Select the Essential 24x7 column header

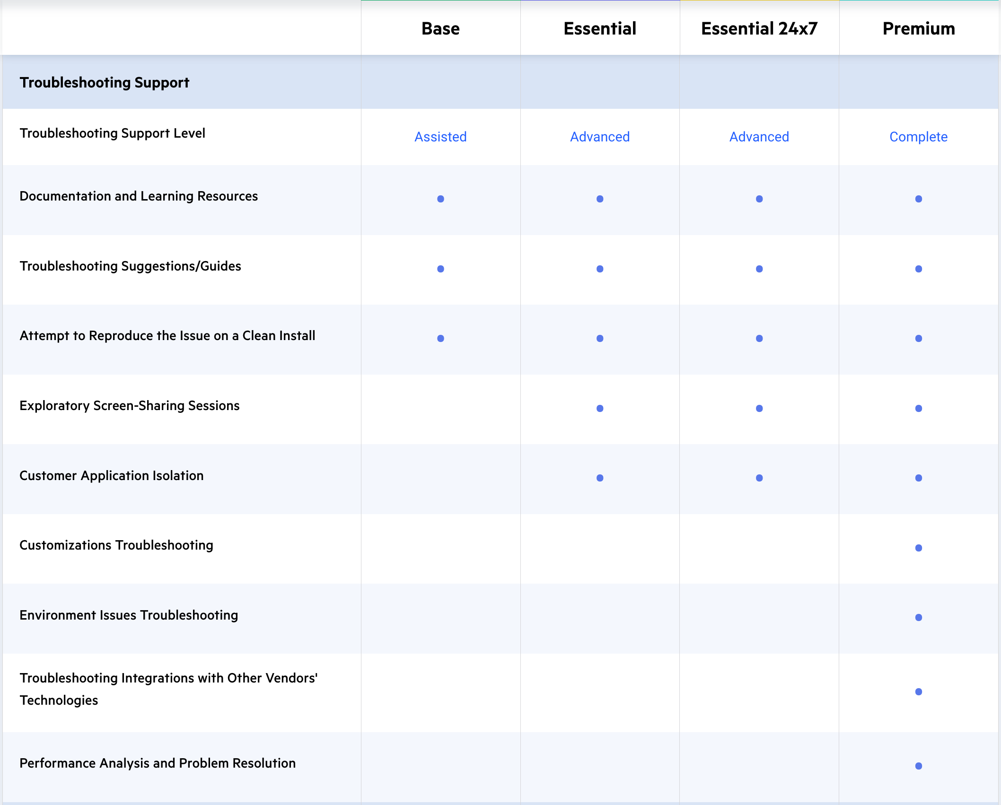click(x=759, y=28)
